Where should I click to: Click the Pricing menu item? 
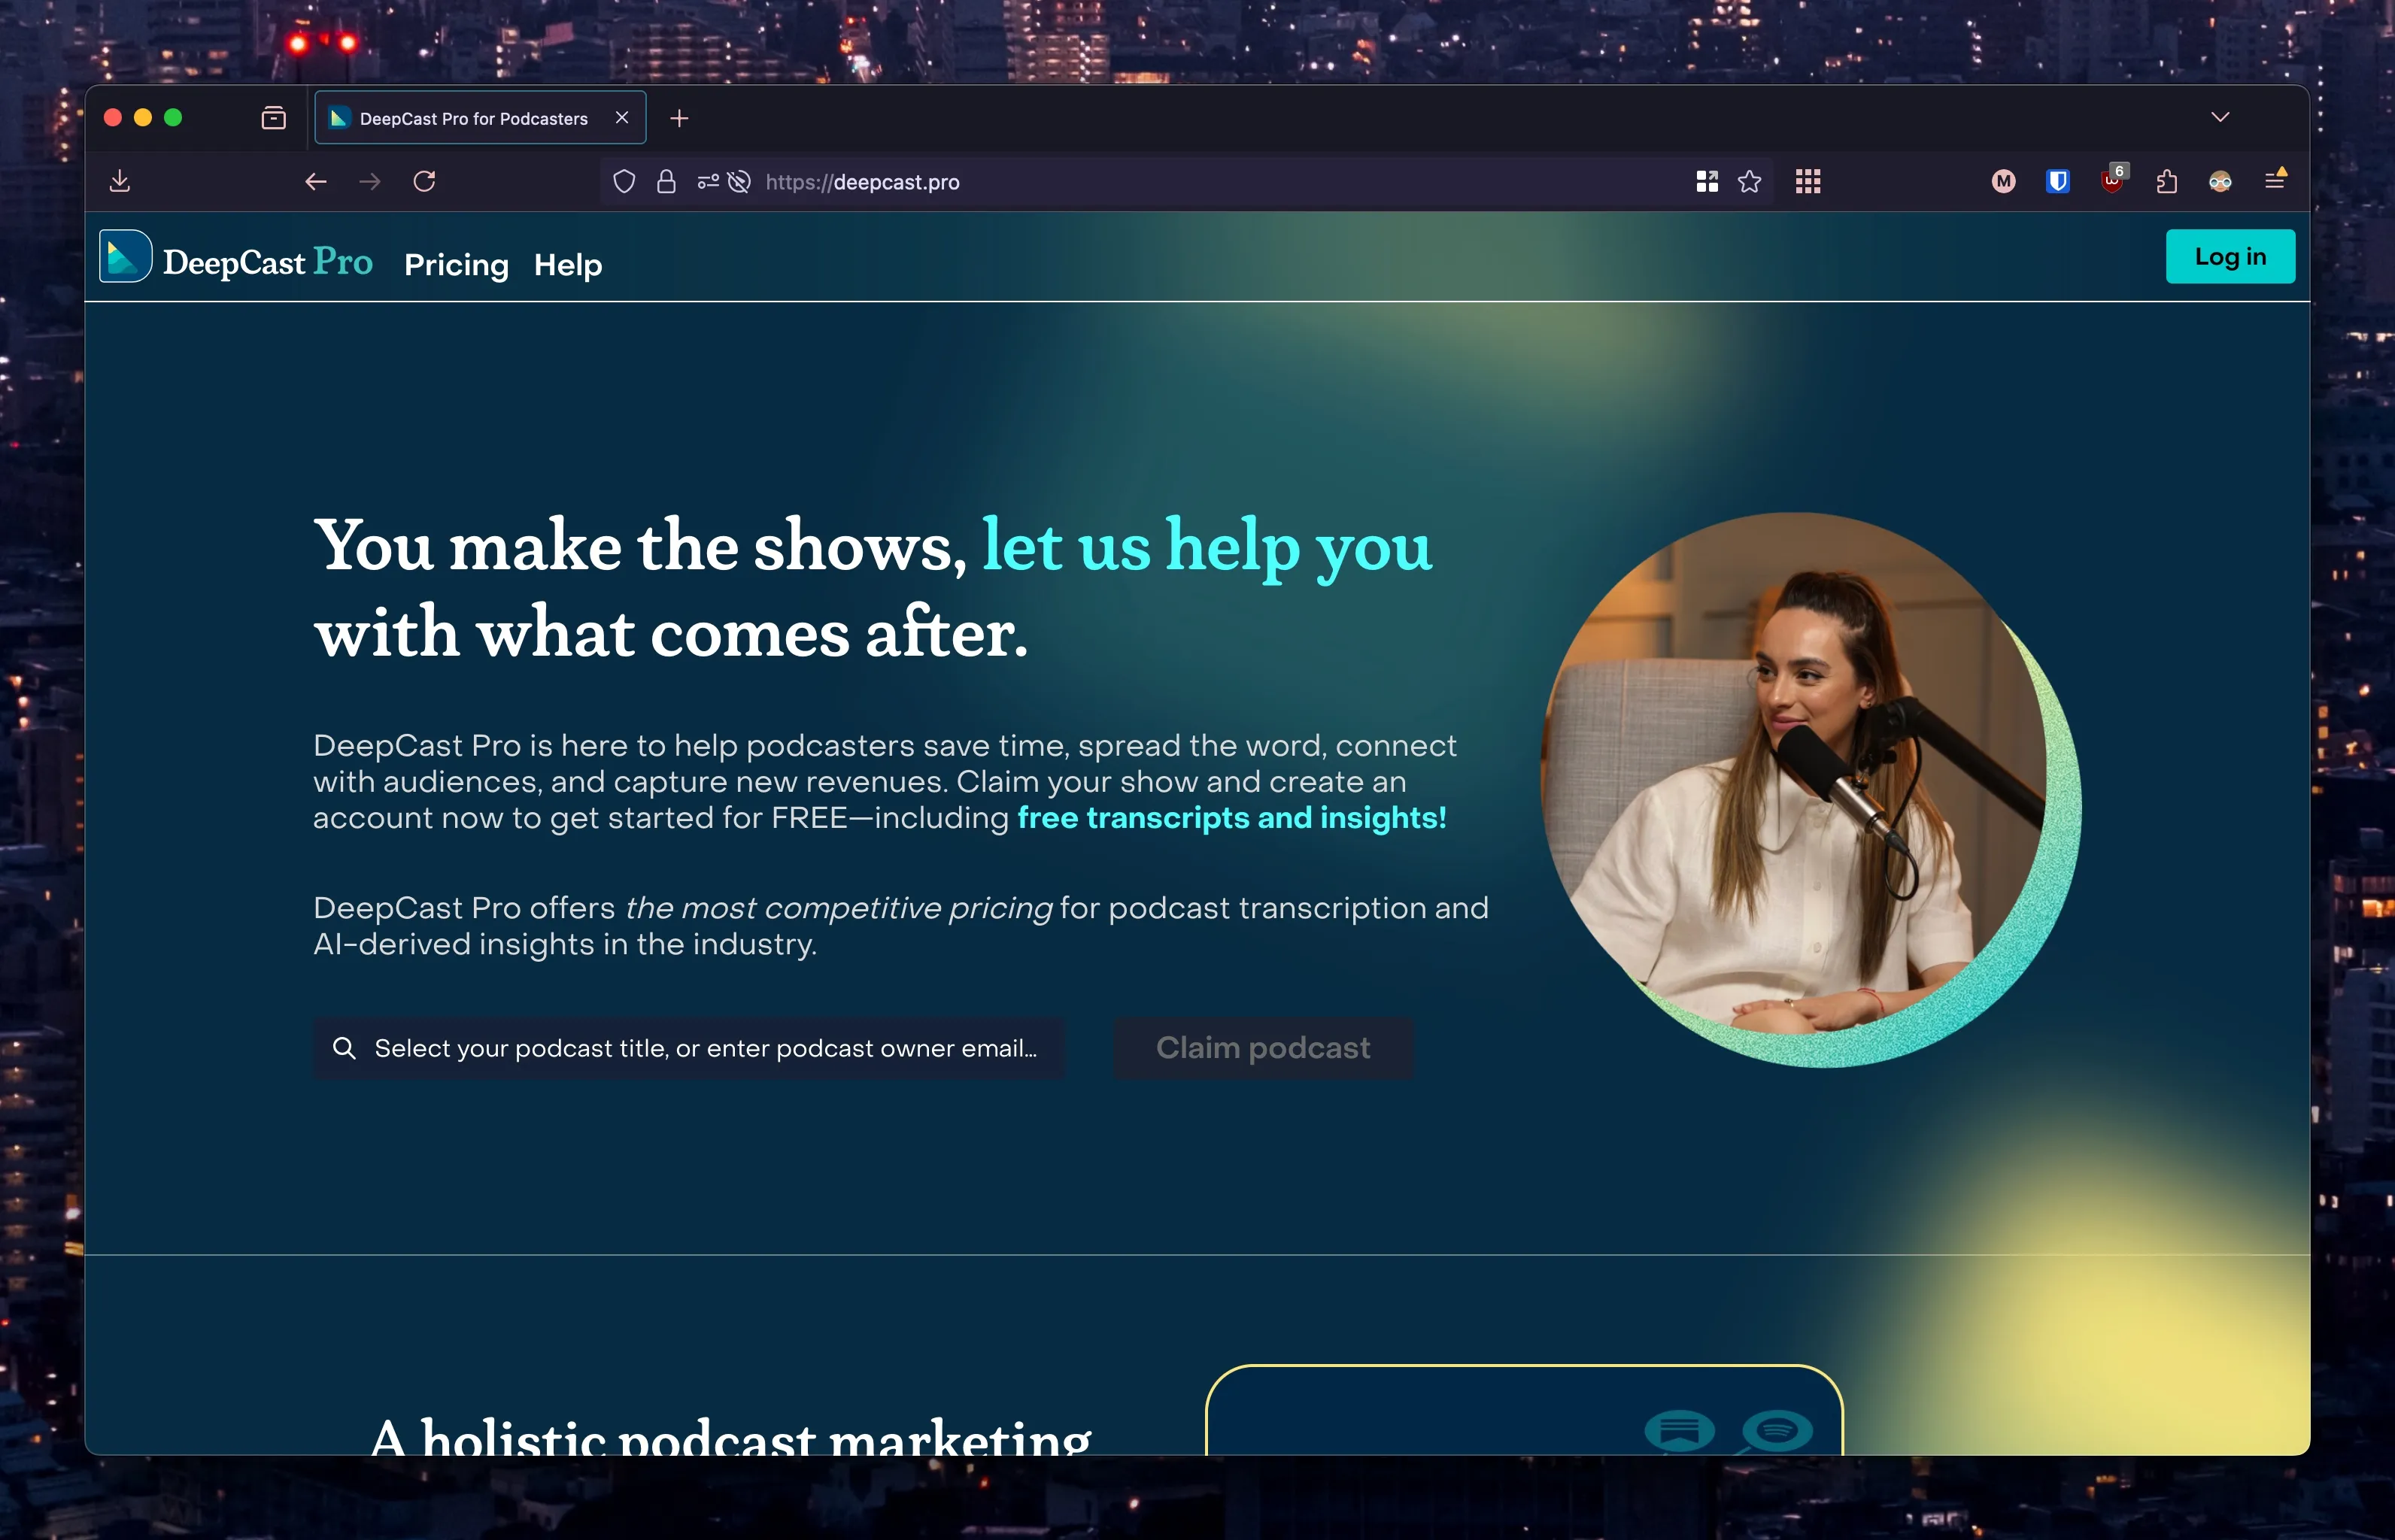pos(457,264)
